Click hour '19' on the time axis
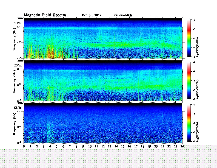The height and width of the screenshot is (168, 217). (149, 146)
